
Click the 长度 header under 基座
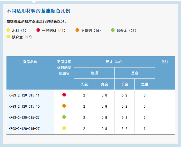point(125,84)
